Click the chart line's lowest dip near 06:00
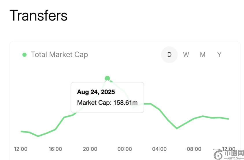Screen dimensions: 244x160 click(x=177, y=128)
